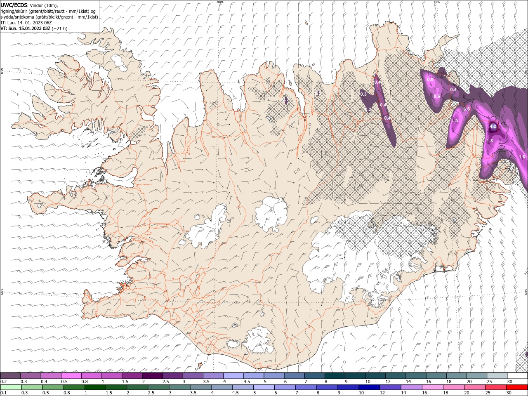
Task: Click the 'slydda/snjókoma' snow legend description line
Action: pos(49,17)
